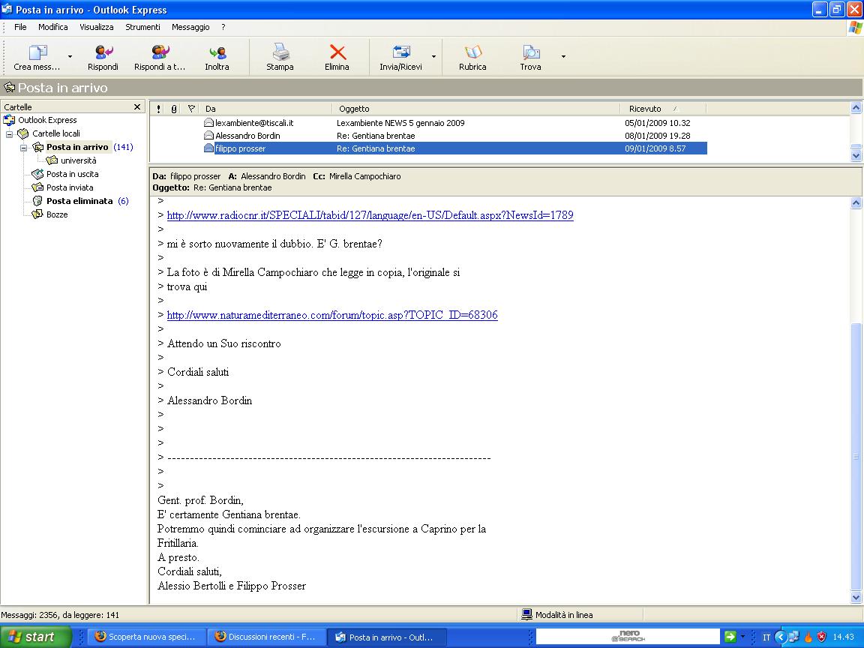Open the Modifica menu
Image resolution: width=864 pixels, height=648 pixels.
53,27
